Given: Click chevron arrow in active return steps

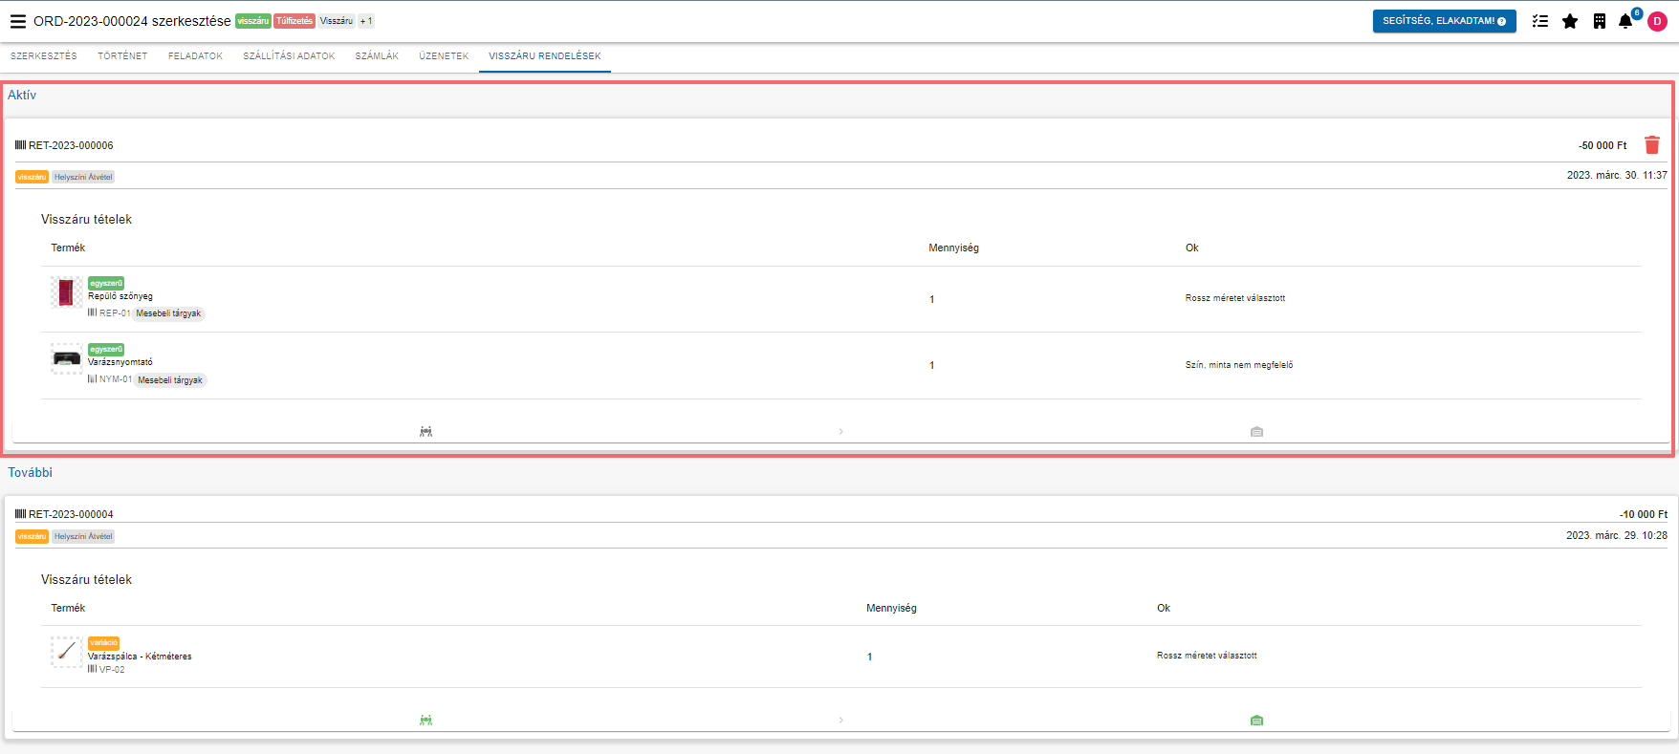Looking at the screenshot, I should tap(840, 432).
